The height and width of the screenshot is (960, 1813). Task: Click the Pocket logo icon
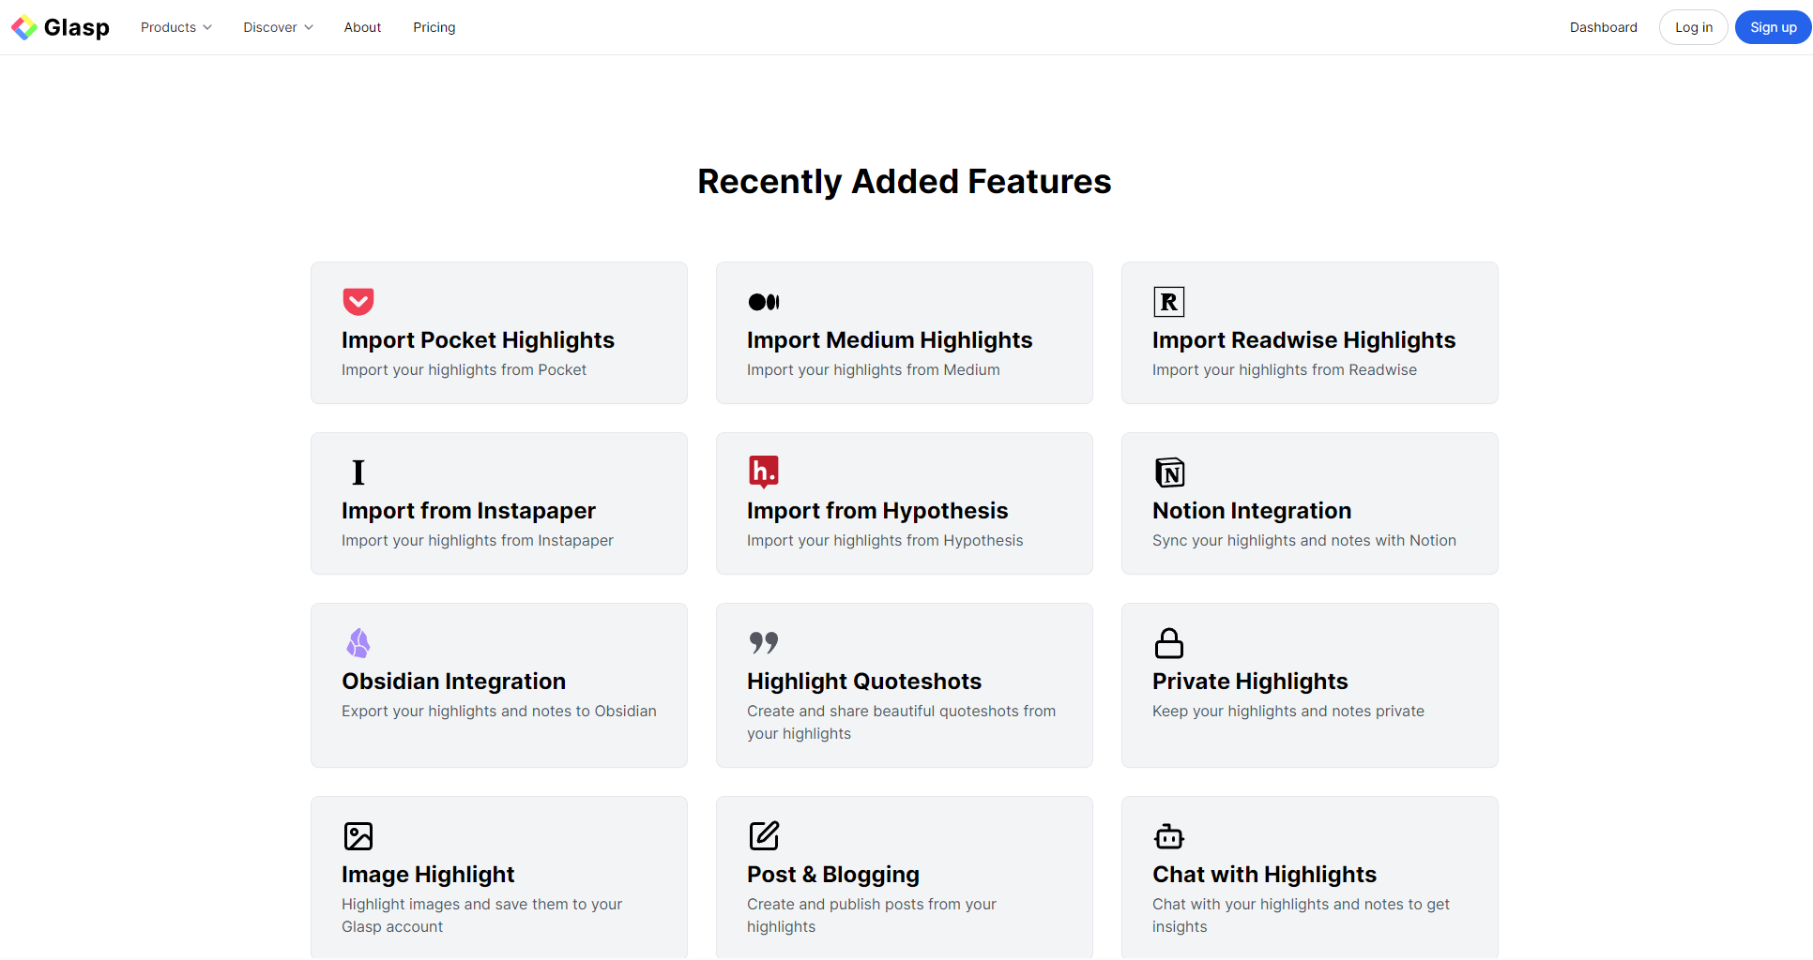(358, 302)
